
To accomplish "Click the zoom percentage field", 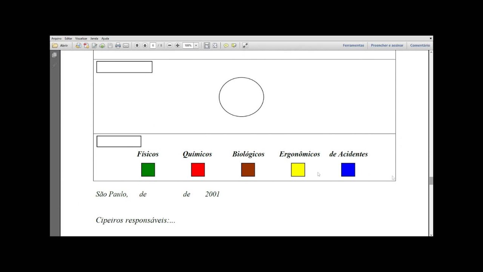I will click(188, 45).
